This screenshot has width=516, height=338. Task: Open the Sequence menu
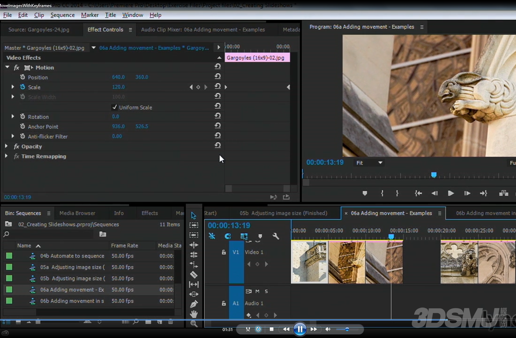(x=62, y=15)
